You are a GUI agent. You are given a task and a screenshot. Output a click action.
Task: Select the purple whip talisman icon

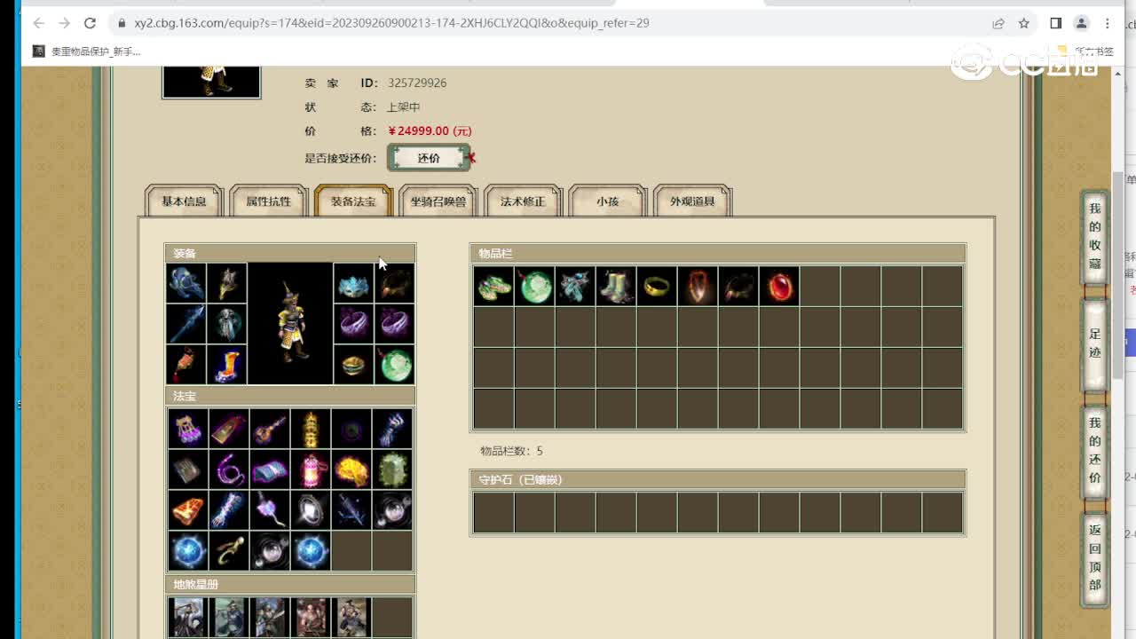(x=229, y=469)
